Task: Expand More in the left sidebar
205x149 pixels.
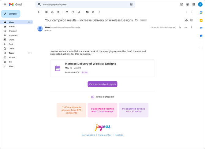Action: coord(11,66)
